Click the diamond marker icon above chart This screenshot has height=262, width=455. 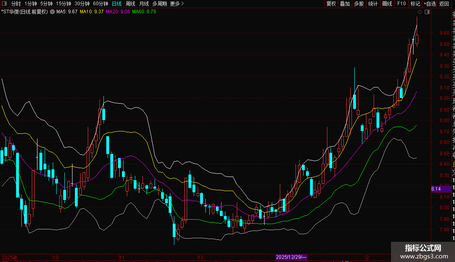click(420, 12)
